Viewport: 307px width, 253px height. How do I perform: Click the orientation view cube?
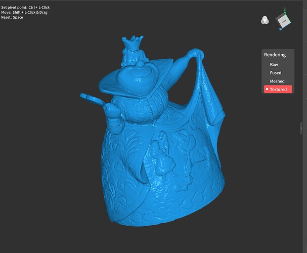[283, 20]
